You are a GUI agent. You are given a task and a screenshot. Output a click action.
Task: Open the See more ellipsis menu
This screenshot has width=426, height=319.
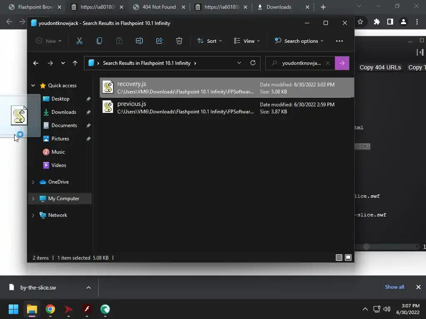click(x=339, y=41)
